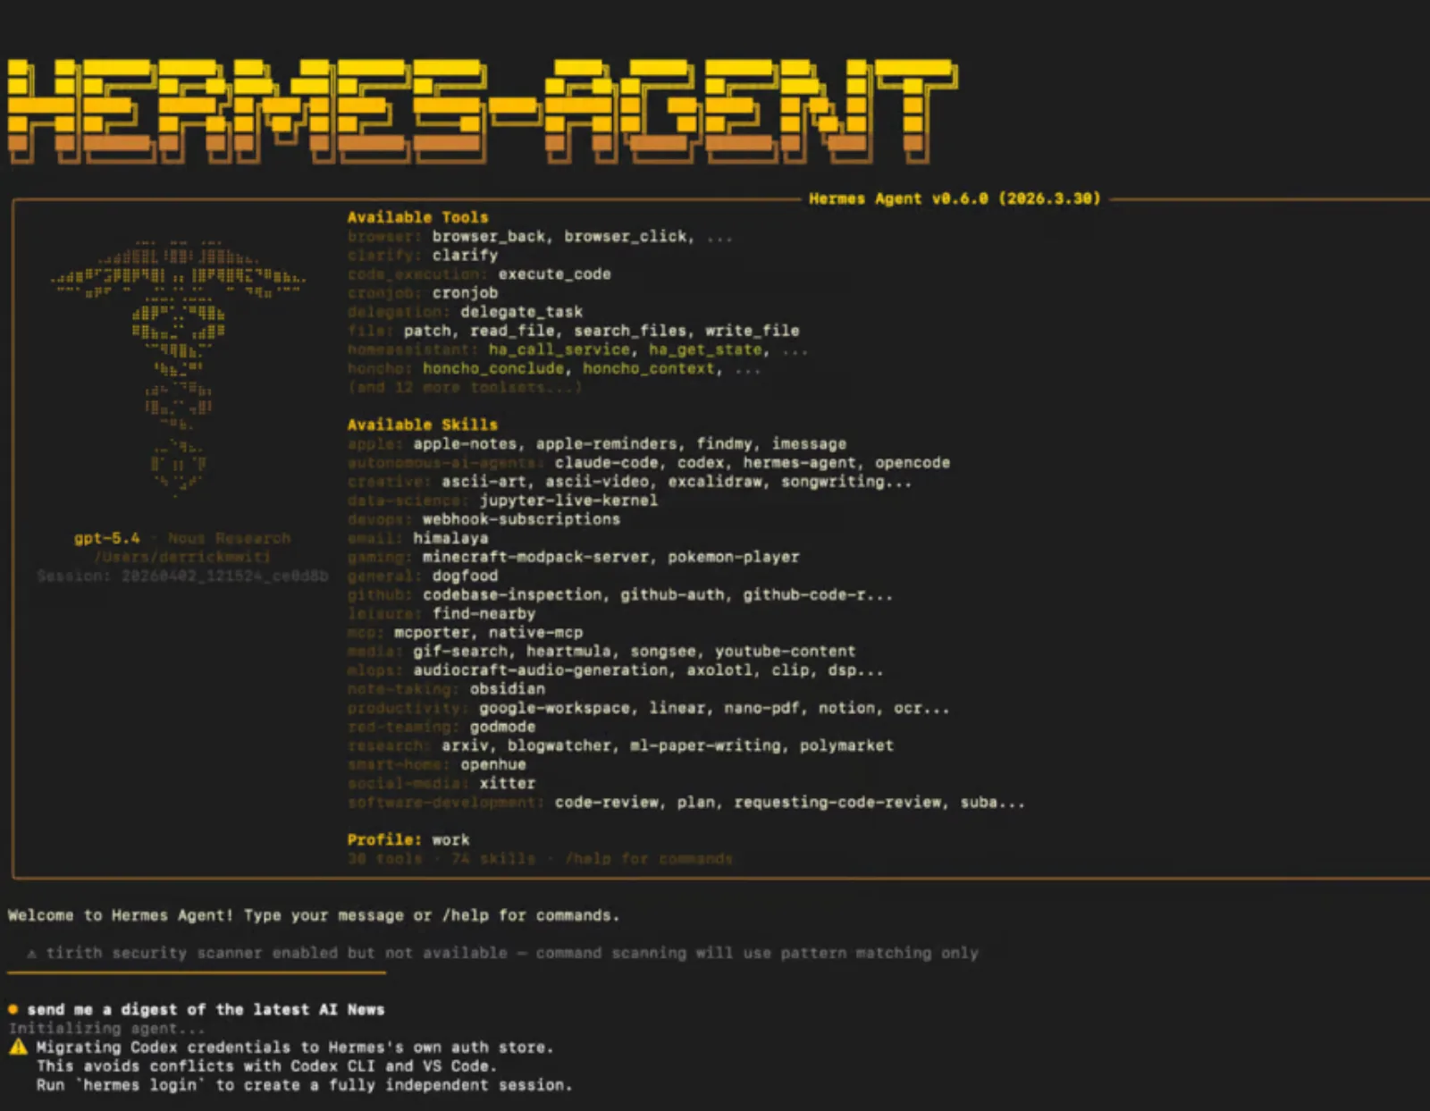This screenshot has height=1111, width=1430.
Task: Click the "nano-pdf" skill
Action: pyautogui.click(x=761, y=708)
